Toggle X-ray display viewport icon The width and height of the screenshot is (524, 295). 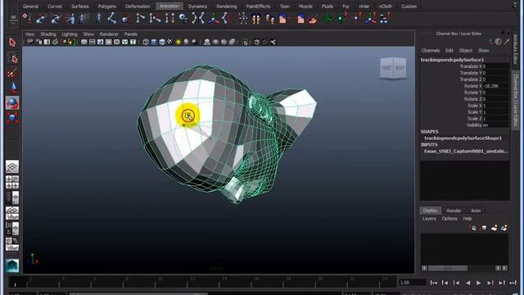tap(257, 42)
